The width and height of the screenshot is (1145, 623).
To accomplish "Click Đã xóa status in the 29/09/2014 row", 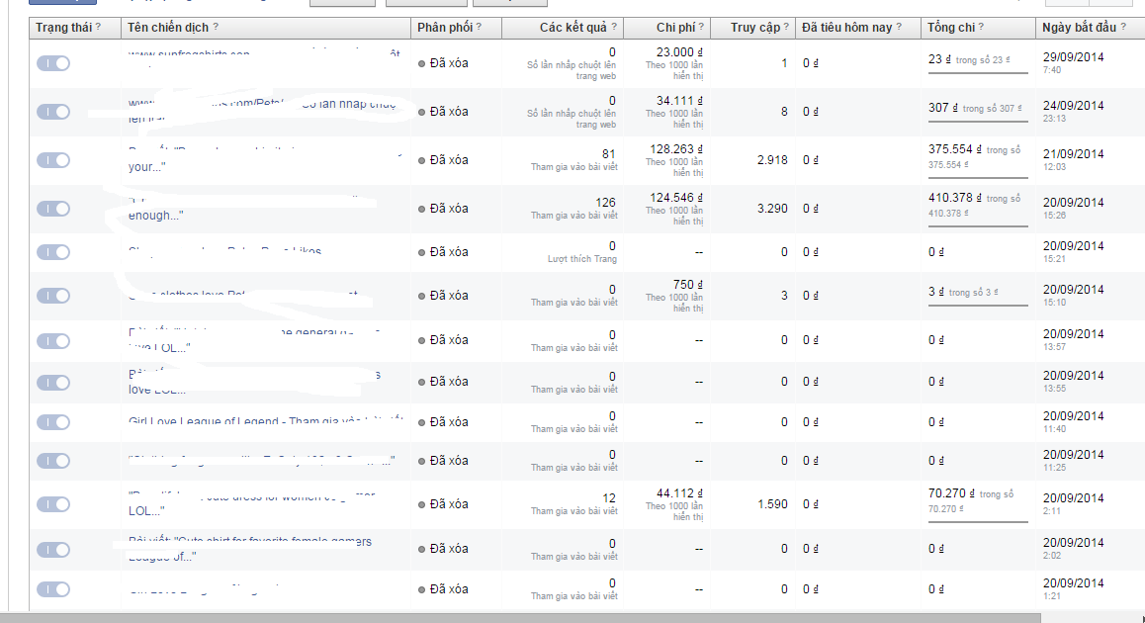I will [x=443, y=63].
